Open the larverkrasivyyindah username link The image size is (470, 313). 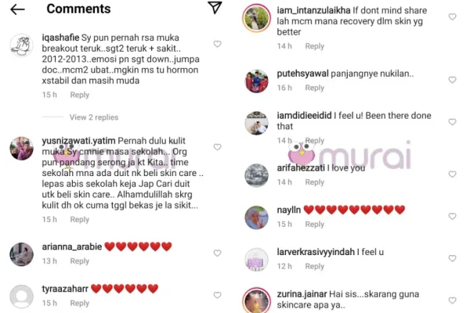click(x=316, y=252)
